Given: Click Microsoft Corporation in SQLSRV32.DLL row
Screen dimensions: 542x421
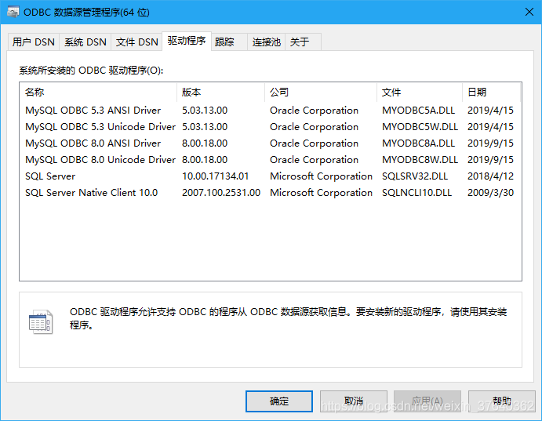Looking at the screenshot, I should (321, 176).
